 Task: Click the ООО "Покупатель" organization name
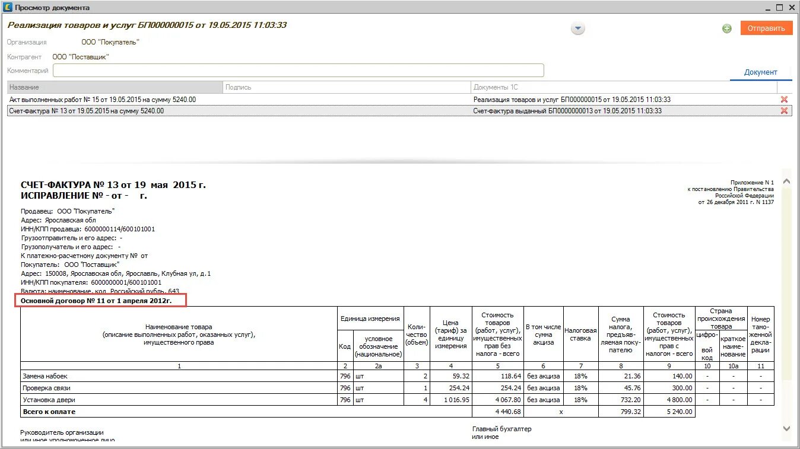(x=110, y=42)
